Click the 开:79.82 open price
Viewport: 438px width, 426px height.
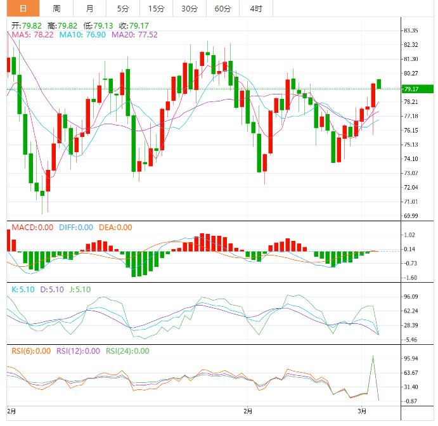(x=27, y=26)
